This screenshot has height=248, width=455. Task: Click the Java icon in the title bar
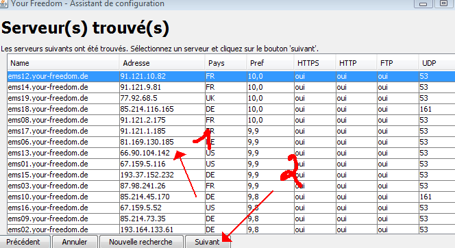4,4
